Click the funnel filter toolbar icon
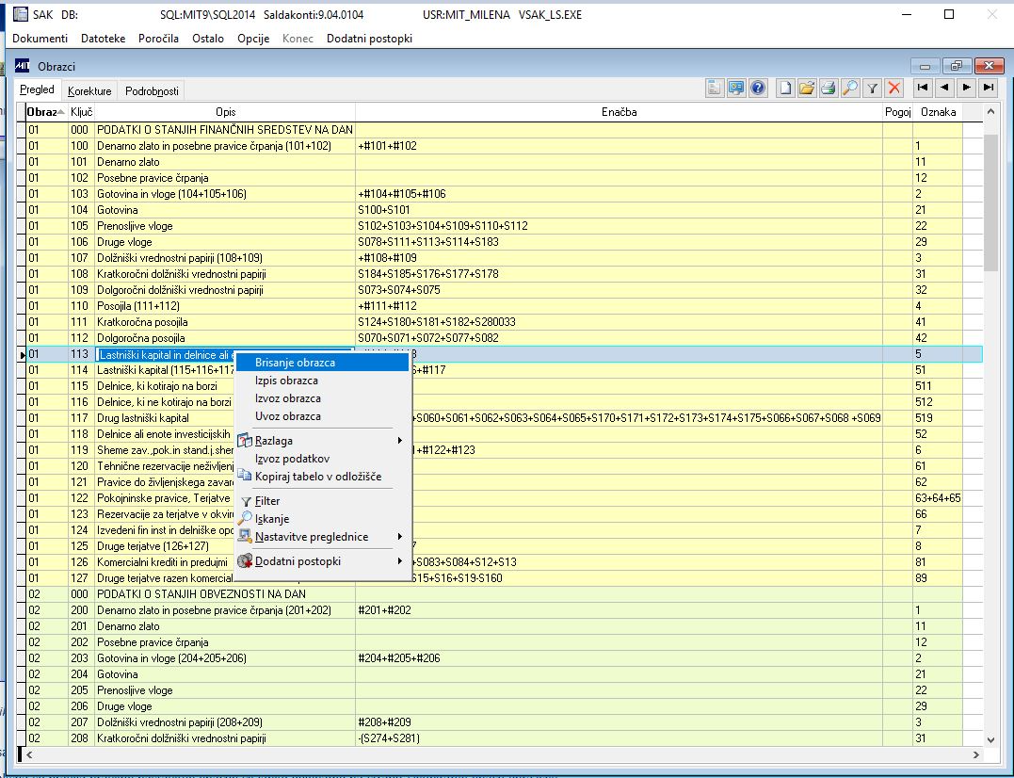1014x778 pixels. 873,89
